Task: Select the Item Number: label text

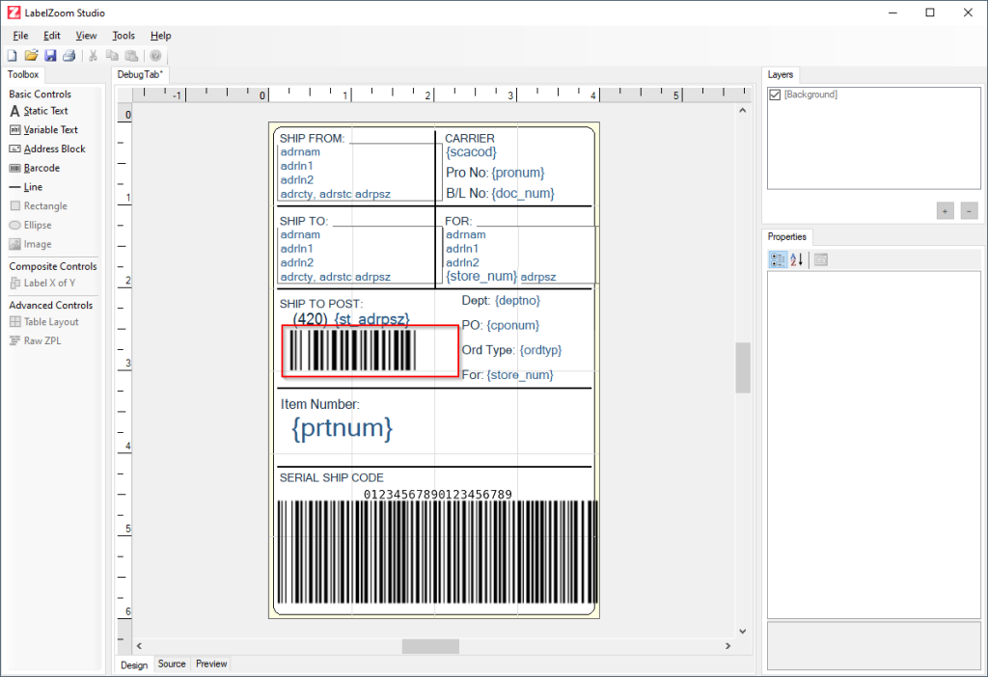Action: [x=320, y=404]
